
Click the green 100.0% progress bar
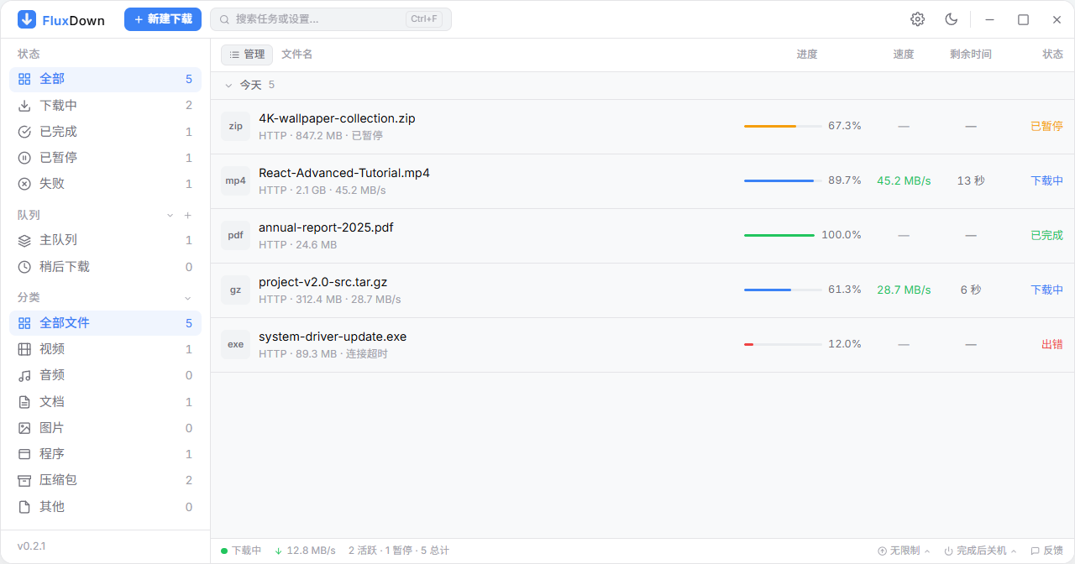(x=779, y=235)
